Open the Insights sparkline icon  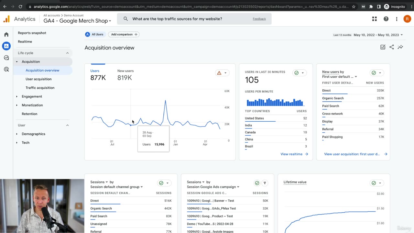click(400, 47)
